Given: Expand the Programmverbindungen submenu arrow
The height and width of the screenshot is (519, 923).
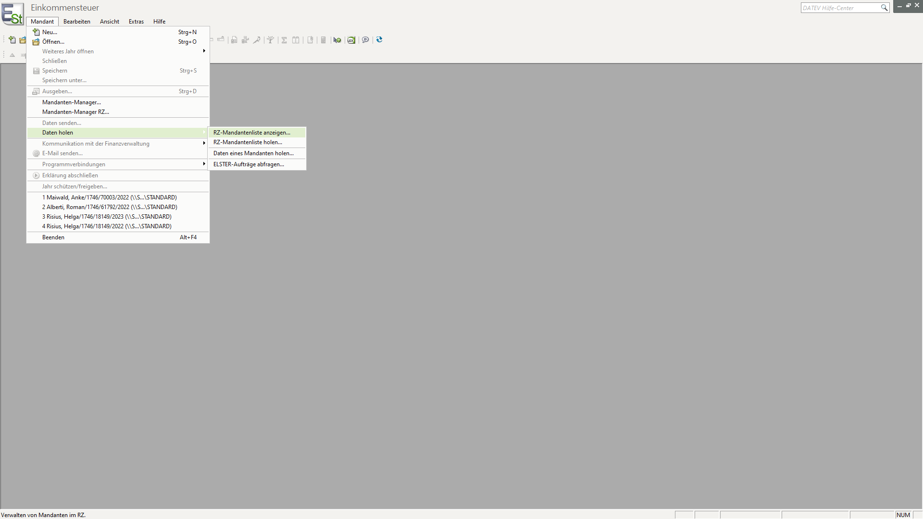Looking at the screenshot, I should (204, 164).
